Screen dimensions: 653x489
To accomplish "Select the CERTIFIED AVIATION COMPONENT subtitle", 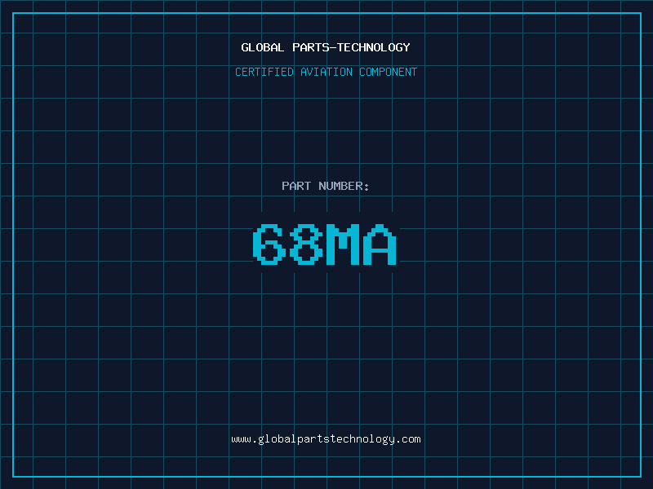I will [326, 72].
